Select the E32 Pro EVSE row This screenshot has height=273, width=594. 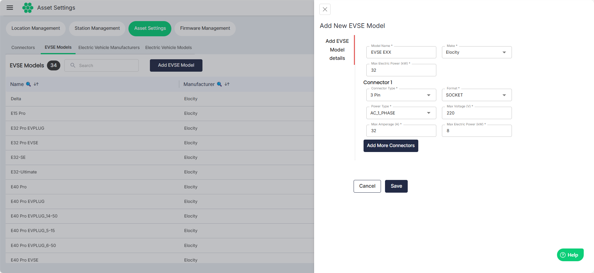tap(160, 143)
